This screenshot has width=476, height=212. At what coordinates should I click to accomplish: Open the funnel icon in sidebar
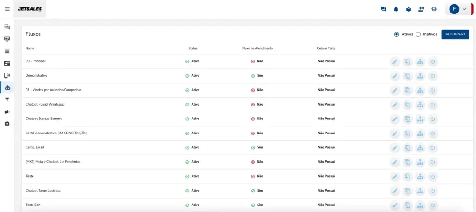click(x=7, y=99)
